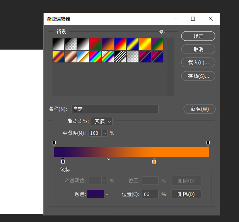239x222 pixels.
Task: Click the 平滑度 value field showing 100
Action: point(95,133)
